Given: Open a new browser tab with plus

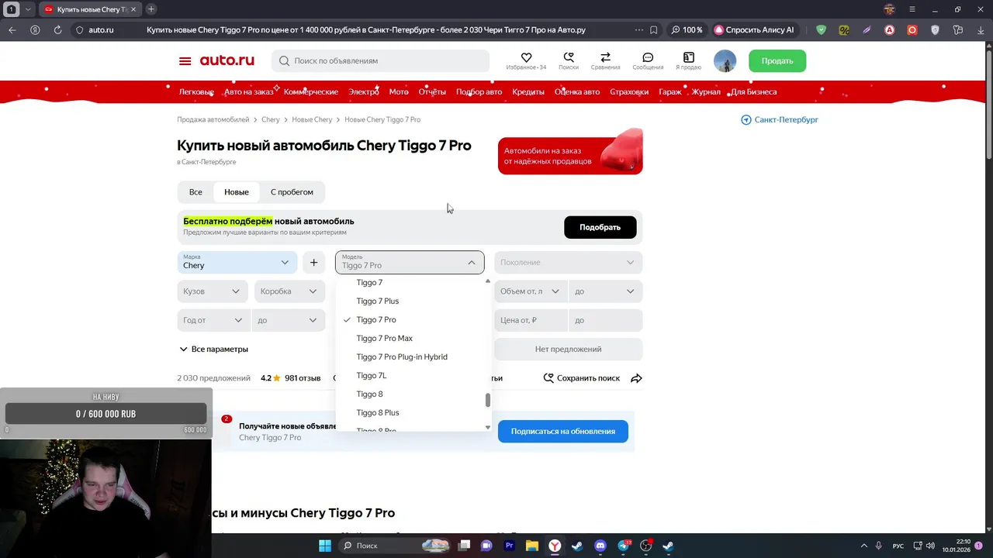Looking at the screenshot, I should click(x=151, y=9).
